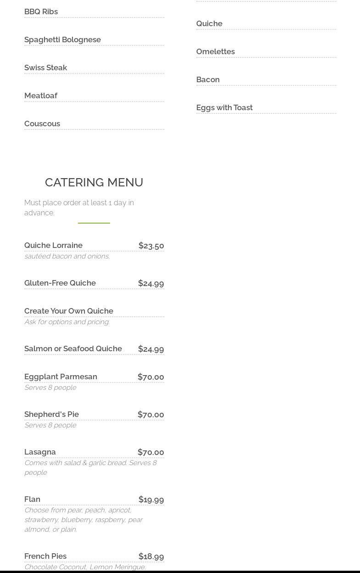This screenshot has width=360, height=573.
Task: Click the Swiss Steak item
Action: pos(46,67)
